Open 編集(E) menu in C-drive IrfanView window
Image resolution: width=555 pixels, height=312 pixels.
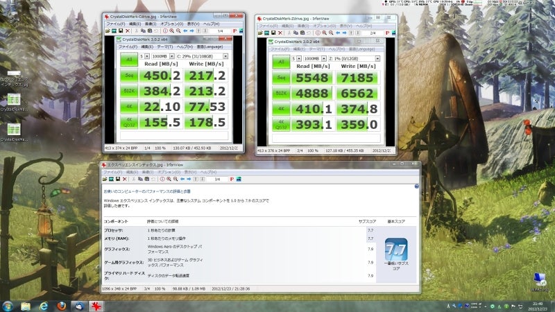pyautogui.click(x=135, y=24)
